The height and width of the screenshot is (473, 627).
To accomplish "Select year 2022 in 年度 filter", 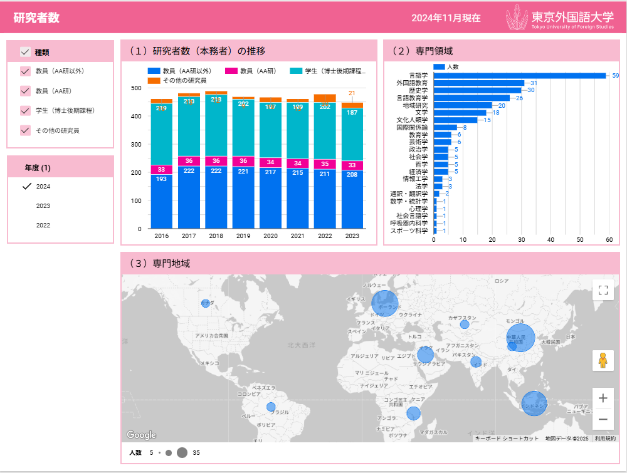I will pyautogui.click(x=43, y=226).
